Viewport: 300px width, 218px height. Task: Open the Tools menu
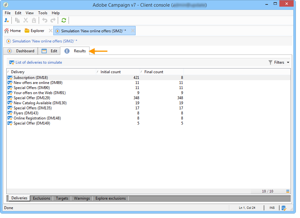coord(43,13)
